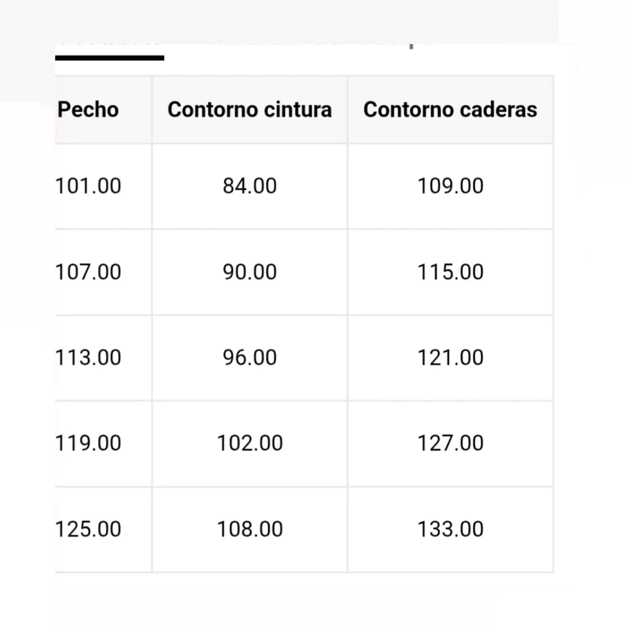Switch to the partially hidden second tab
631x631 pixels.
point(322,45)
